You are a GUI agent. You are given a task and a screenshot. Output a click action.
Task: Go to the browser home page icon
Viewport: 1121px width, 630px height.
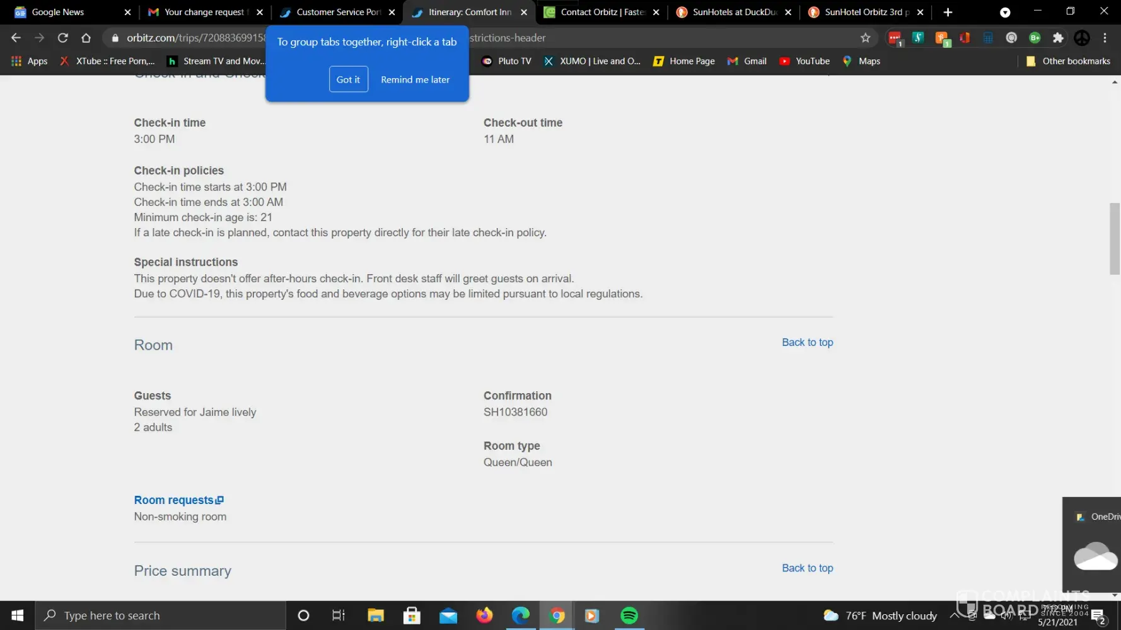point(86,38)
